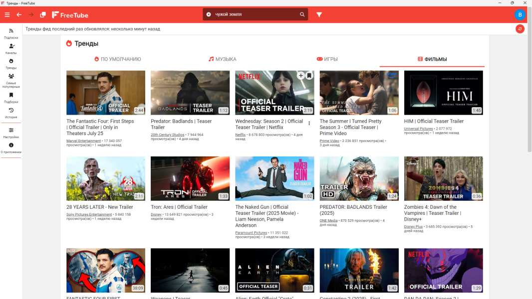532x299 pixels.
Task: Open История in the sidebar
Action: click(11, 113)
